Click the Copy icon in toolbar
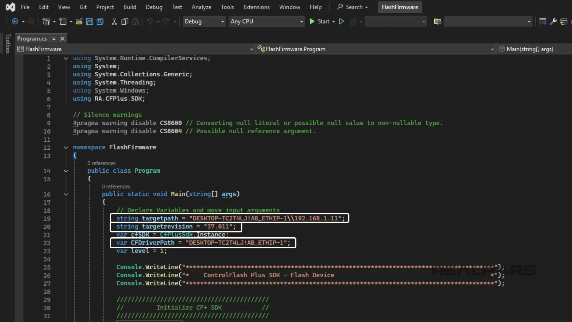Viewport: 572px width, 322px height. (125, 21)
